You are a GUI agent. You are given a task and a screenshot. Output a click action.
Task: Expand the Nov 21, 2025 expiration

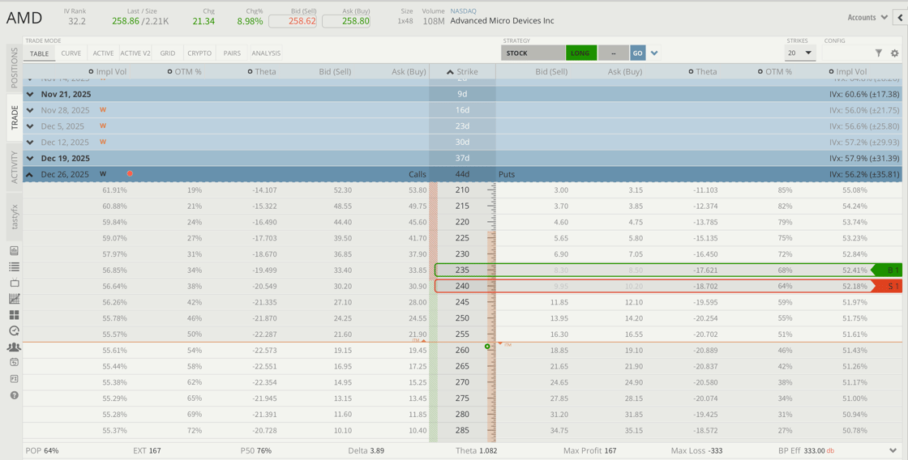(x=30, y=94)
